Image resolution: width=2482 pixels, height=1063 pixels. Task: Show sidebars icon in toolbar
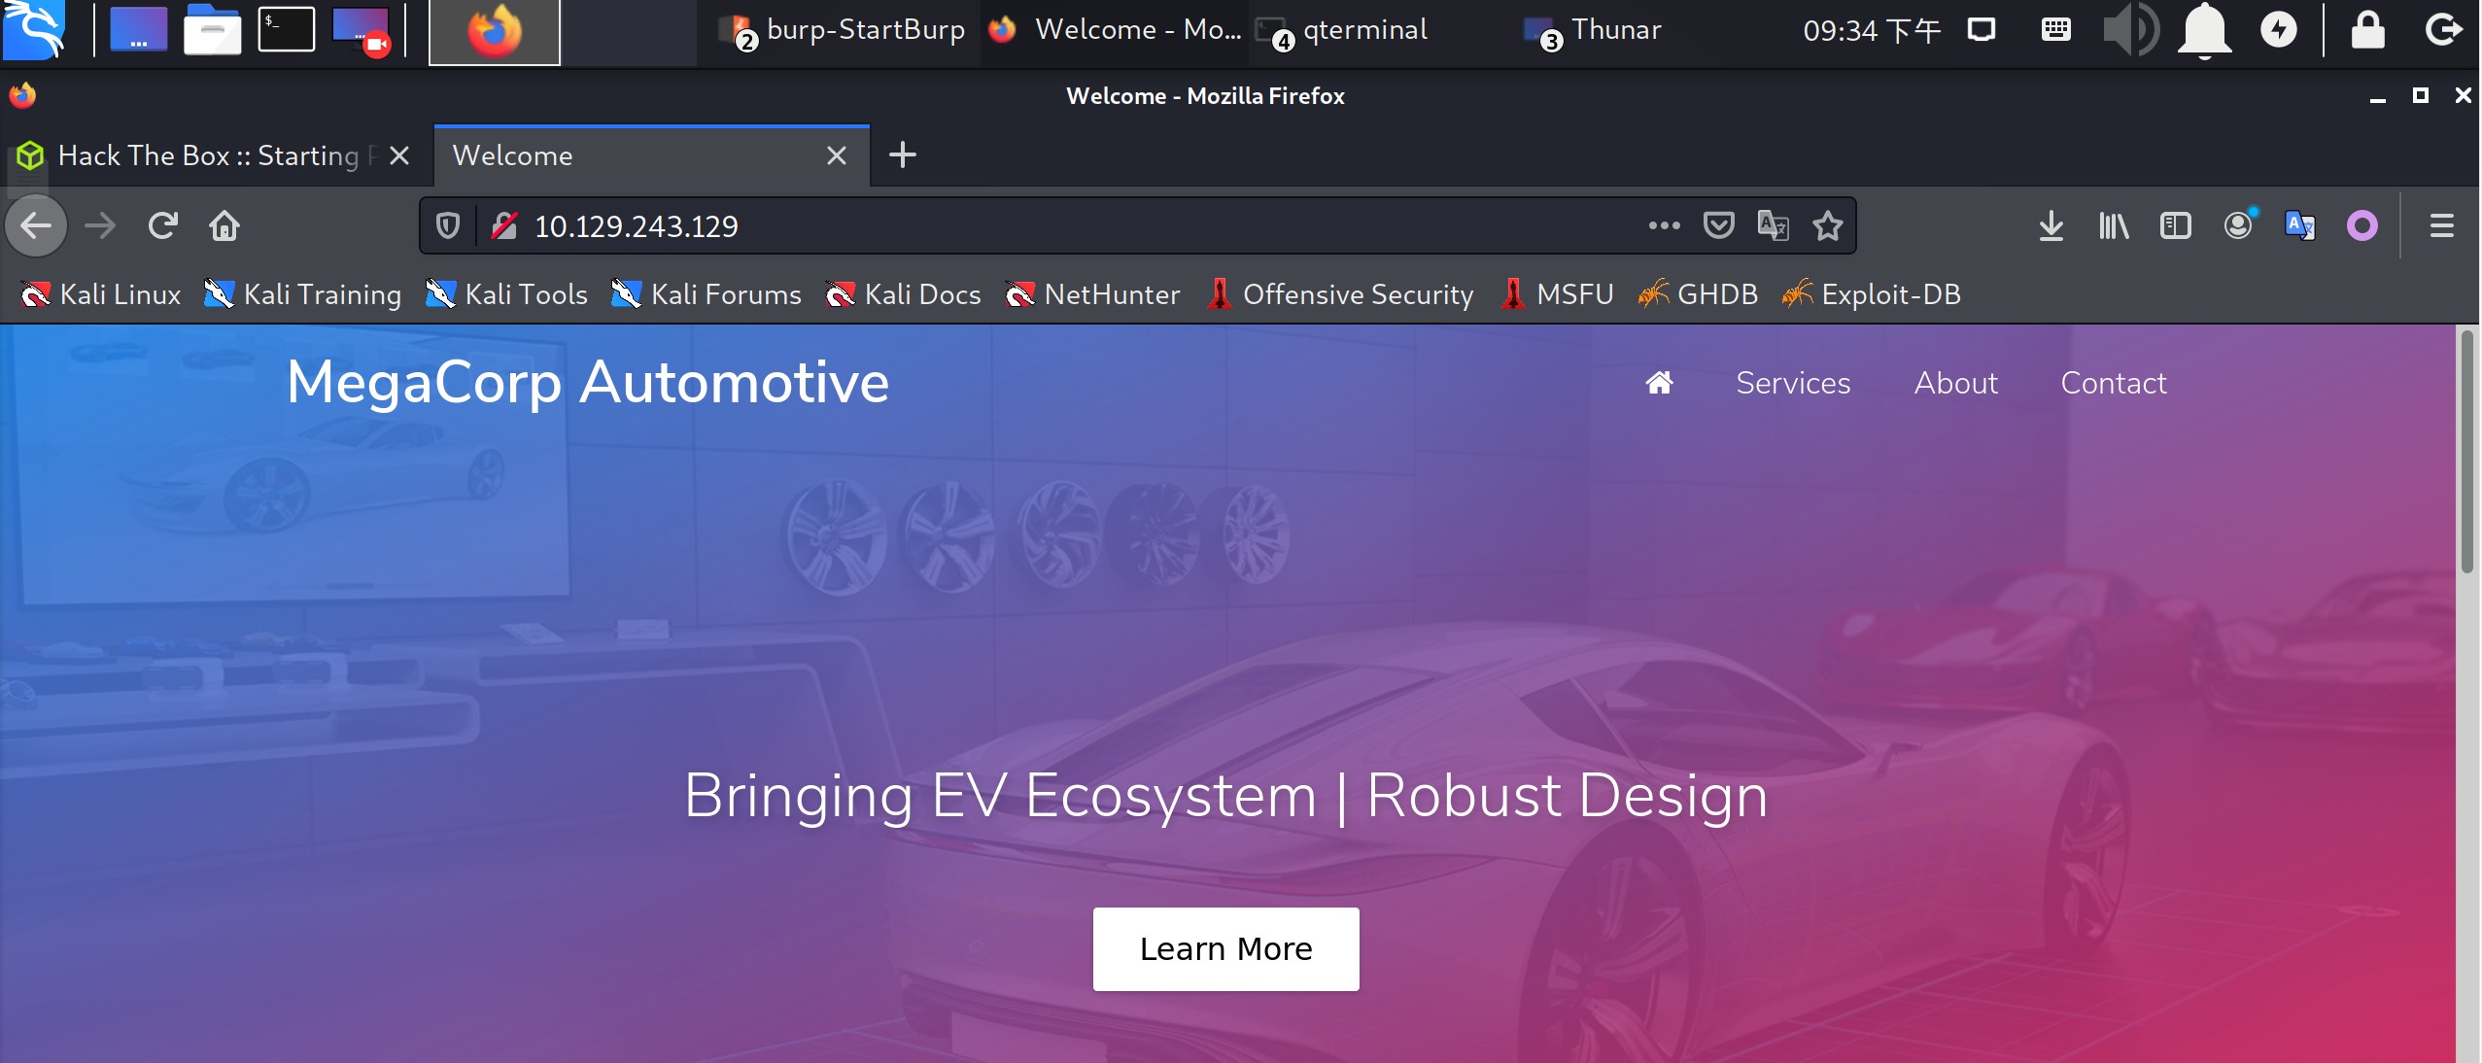2175,225
